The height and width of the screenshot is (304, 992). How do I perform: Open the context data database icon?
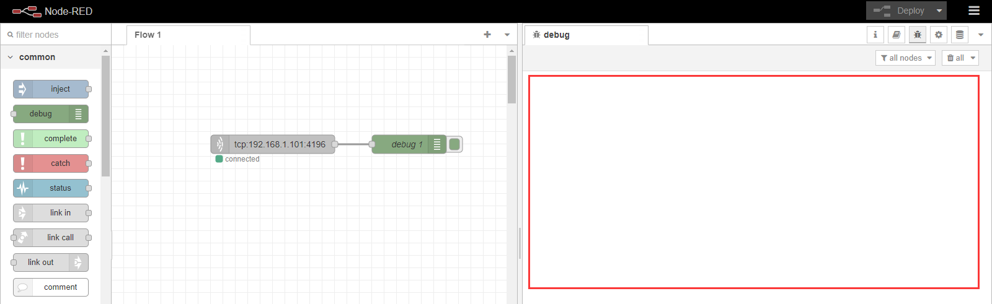960,35
